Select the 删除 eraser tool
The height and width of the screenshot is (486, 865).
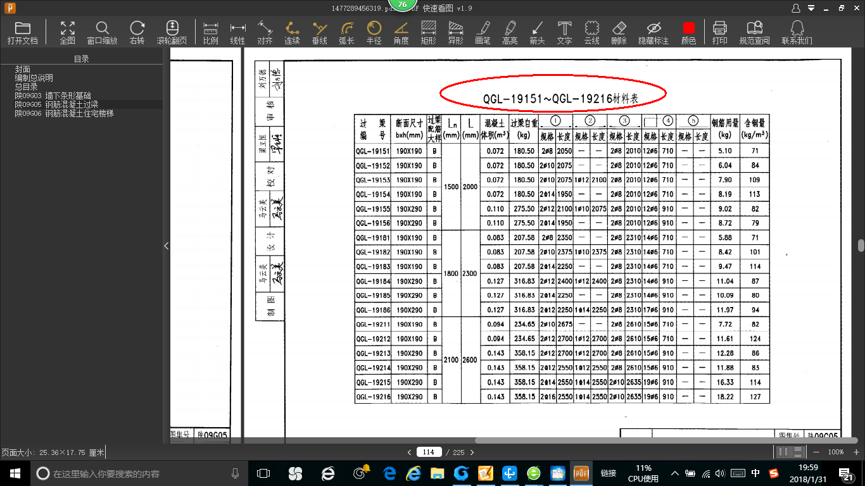pyautogui.click(x=619, y=33)
